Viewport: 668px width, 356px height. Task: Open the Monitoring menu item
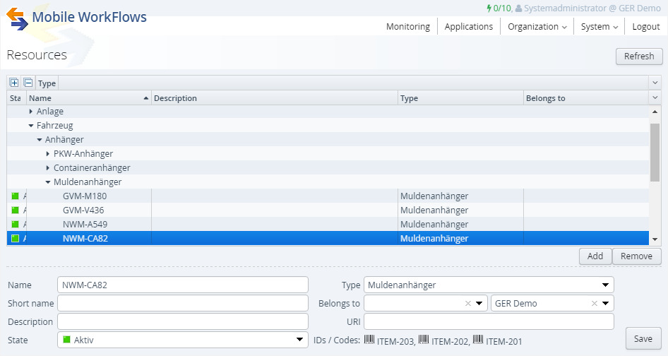[407, 27]
